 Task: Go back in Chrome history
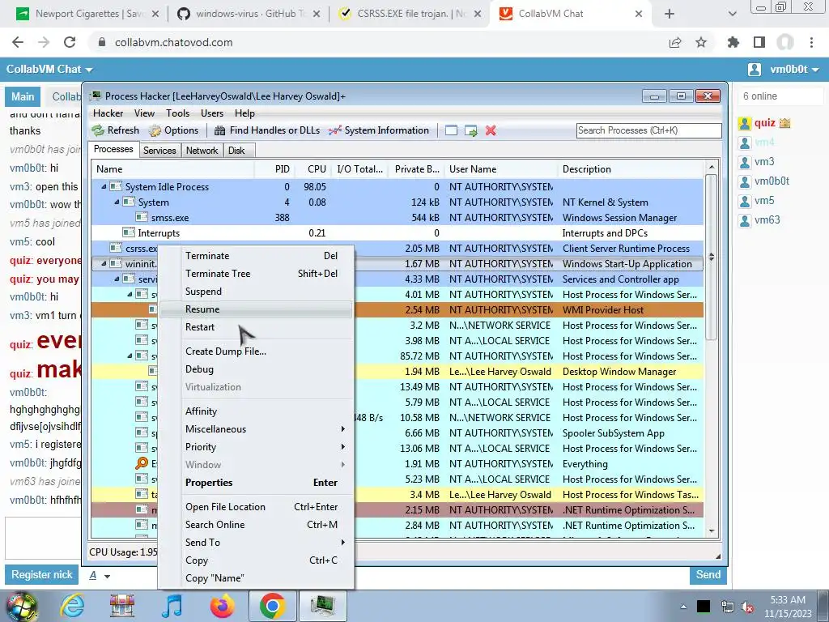18,42
